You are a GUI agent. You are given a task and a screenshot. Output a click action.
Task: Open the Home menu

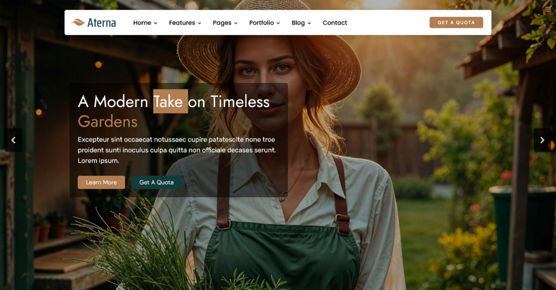coord(145,23)
